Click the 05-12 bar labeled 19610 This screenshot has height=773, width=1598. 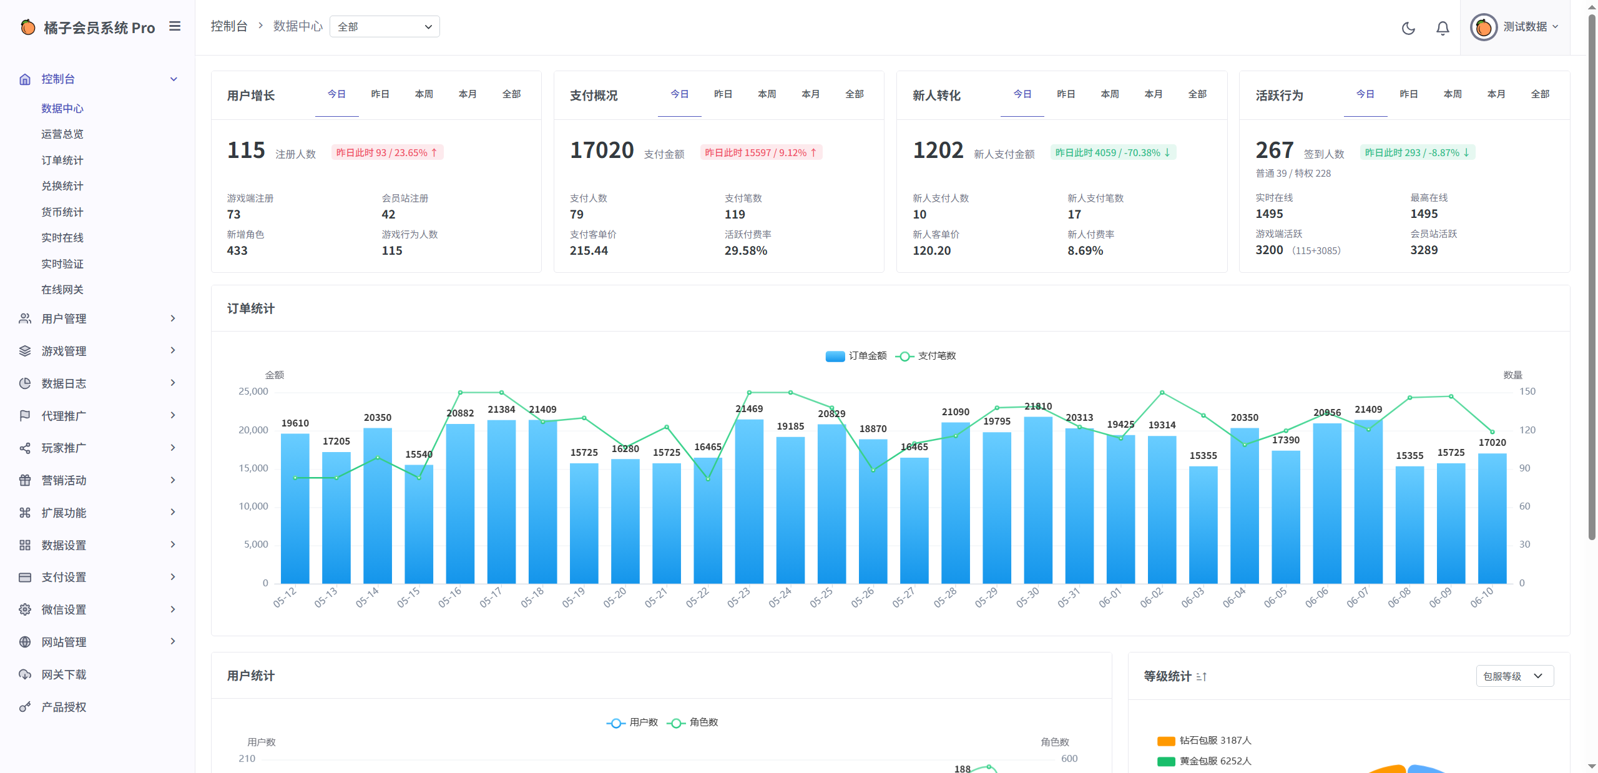click(x=295, y=509)
